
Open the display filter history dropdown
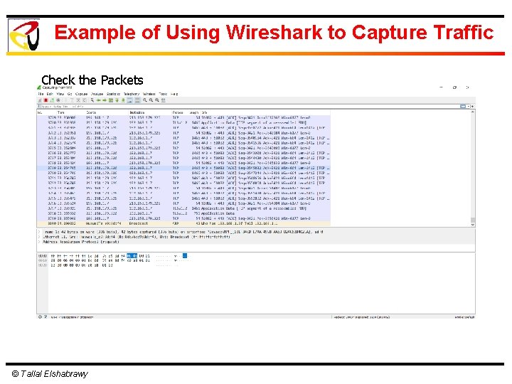tap(468, 107)
